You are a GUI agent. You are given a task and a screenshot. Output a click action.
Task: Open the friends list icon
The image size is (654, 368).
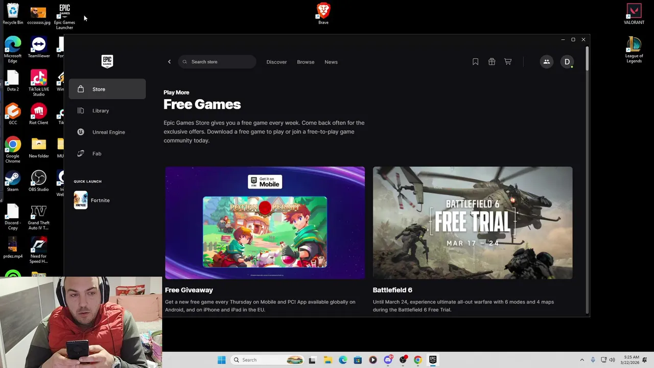click(546, 62)
